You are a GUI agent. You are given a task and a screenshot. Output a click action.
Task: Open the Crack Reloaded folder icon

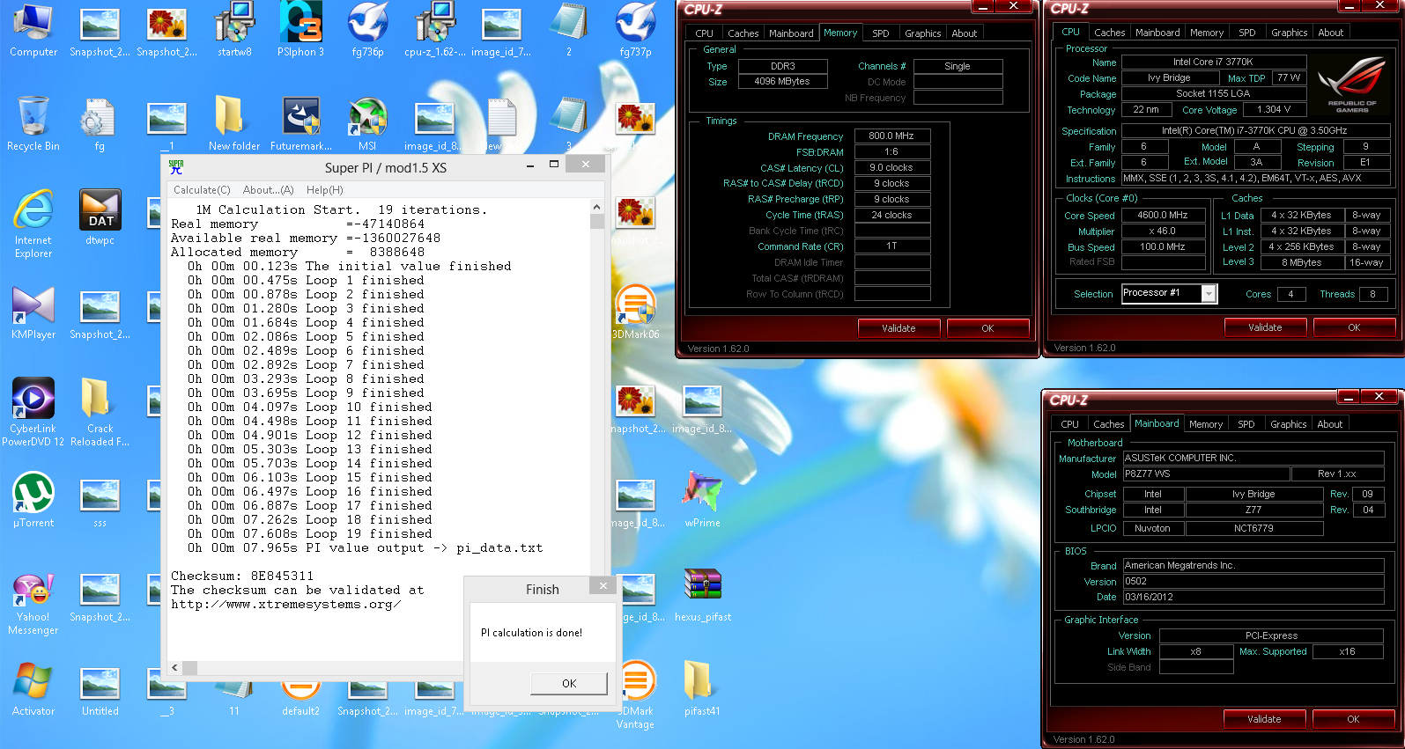(100, 412)
